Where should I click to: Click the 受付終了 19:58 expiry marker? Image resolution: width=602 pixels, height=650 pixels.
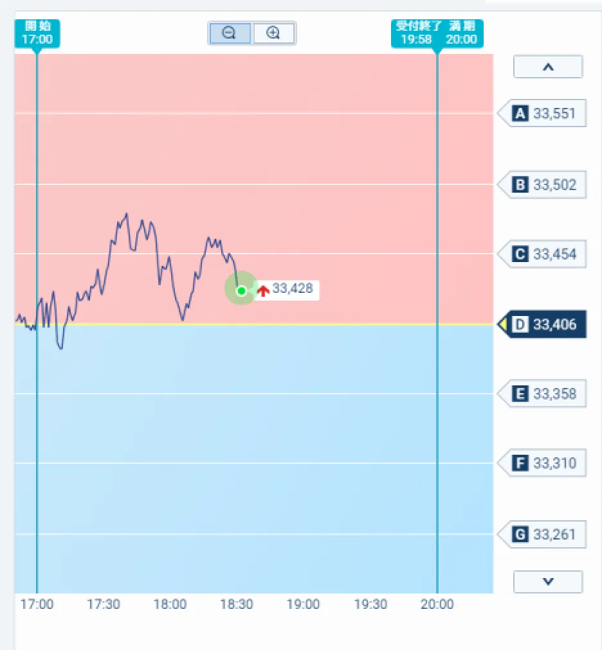(414, 33)
